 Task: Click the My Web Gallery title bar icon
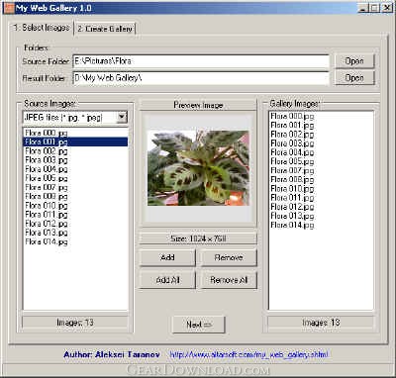point(9,8)
